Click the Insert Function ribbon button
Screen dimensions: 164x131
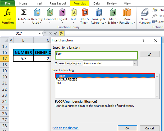[x=8, y=18]
